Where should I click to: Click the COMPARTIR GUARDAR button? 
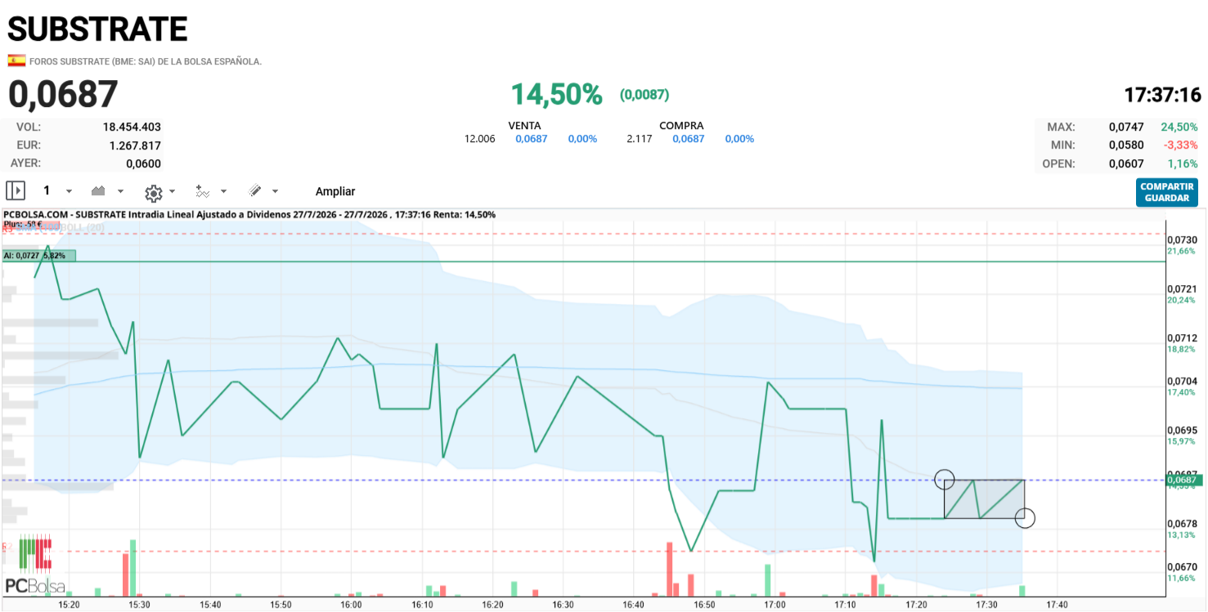(1167, 192)
